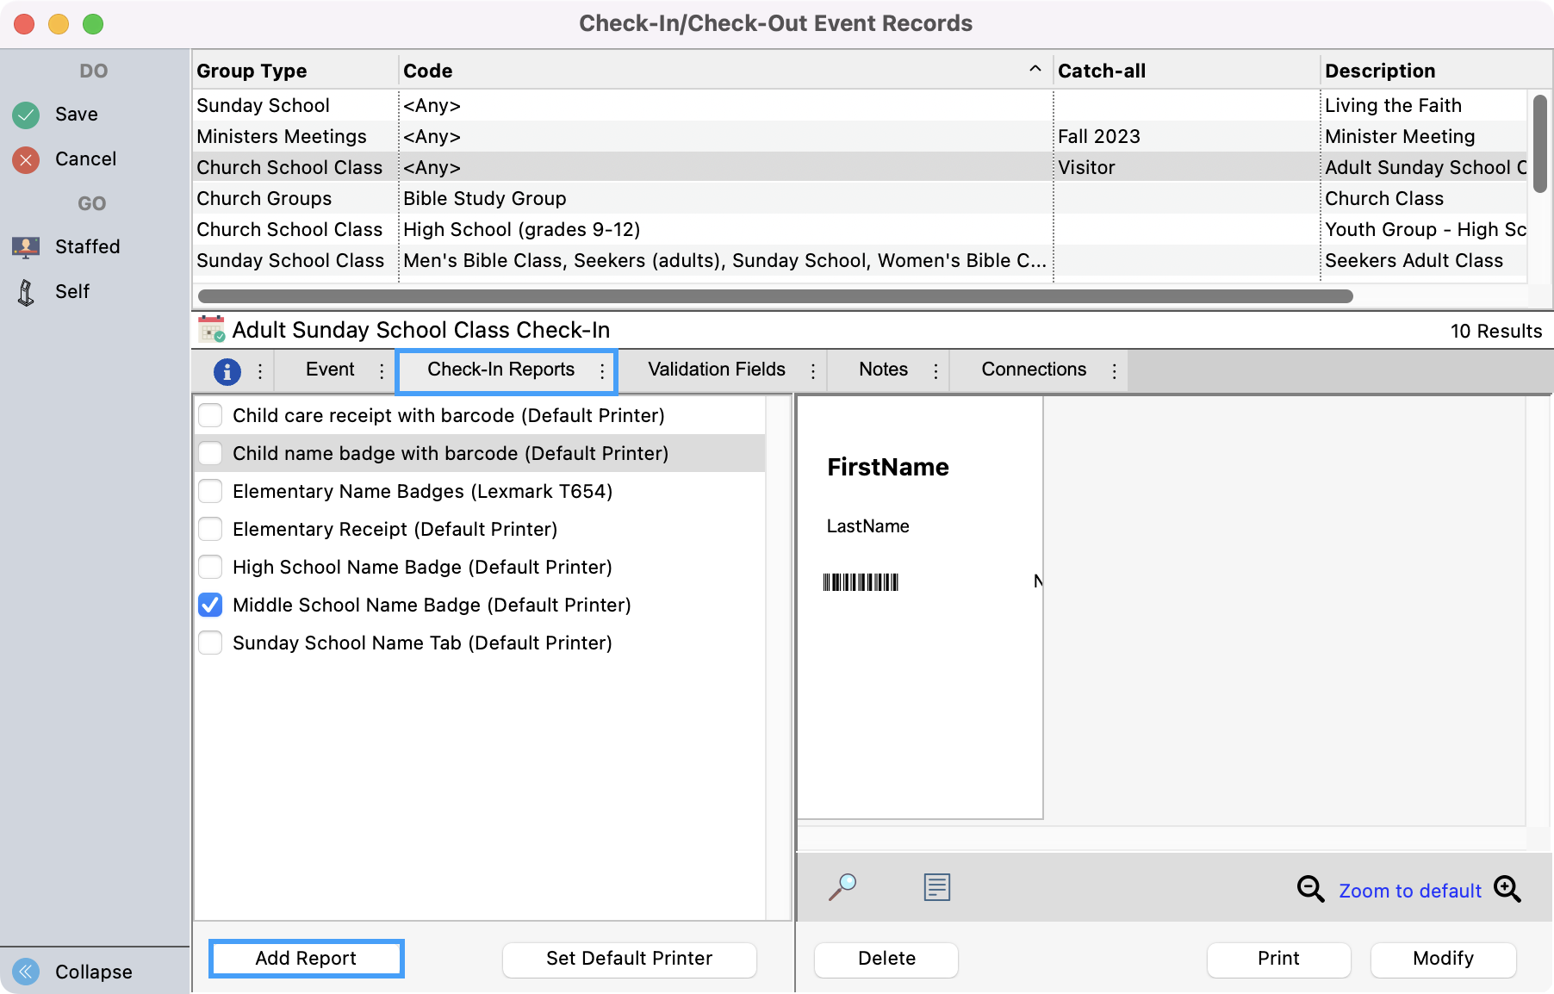Disable the Middle School Name Badge checkbox

(209, 605)
